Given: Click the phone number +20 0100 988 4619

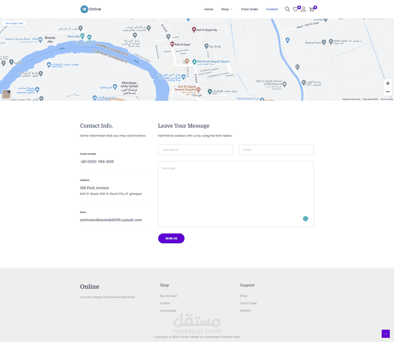Looking at the screenshot, I should (x=97, y=162).
